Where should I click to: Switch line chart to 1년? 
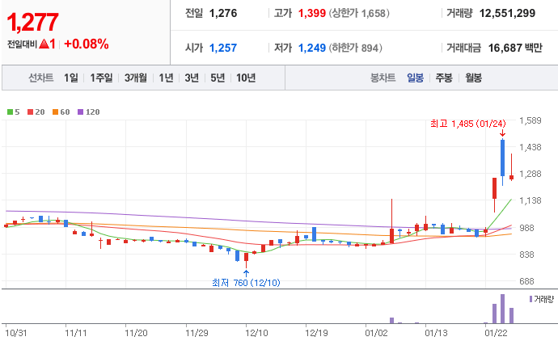click(x=166, y=78)
